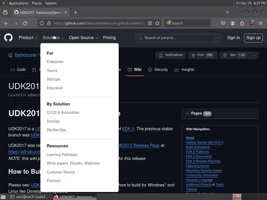Click the shield tracking protection icon

(42, 23)
